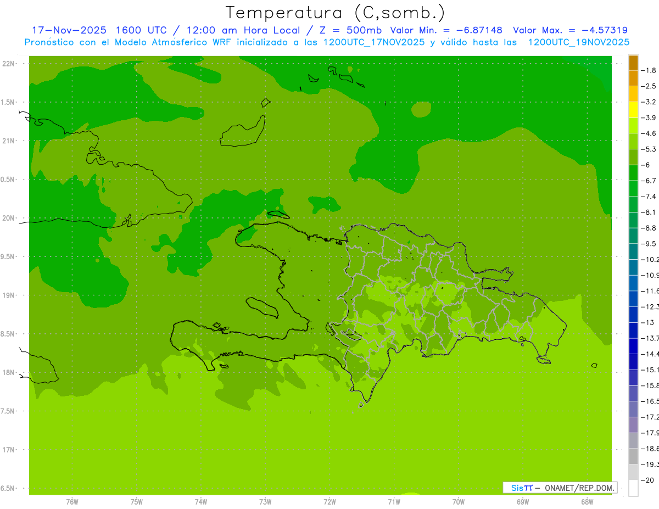Image resolution: width=659 pixels, height=509 pixels.
Task: Click the '-1.8' legend value
Action: (x=649, y=71)
